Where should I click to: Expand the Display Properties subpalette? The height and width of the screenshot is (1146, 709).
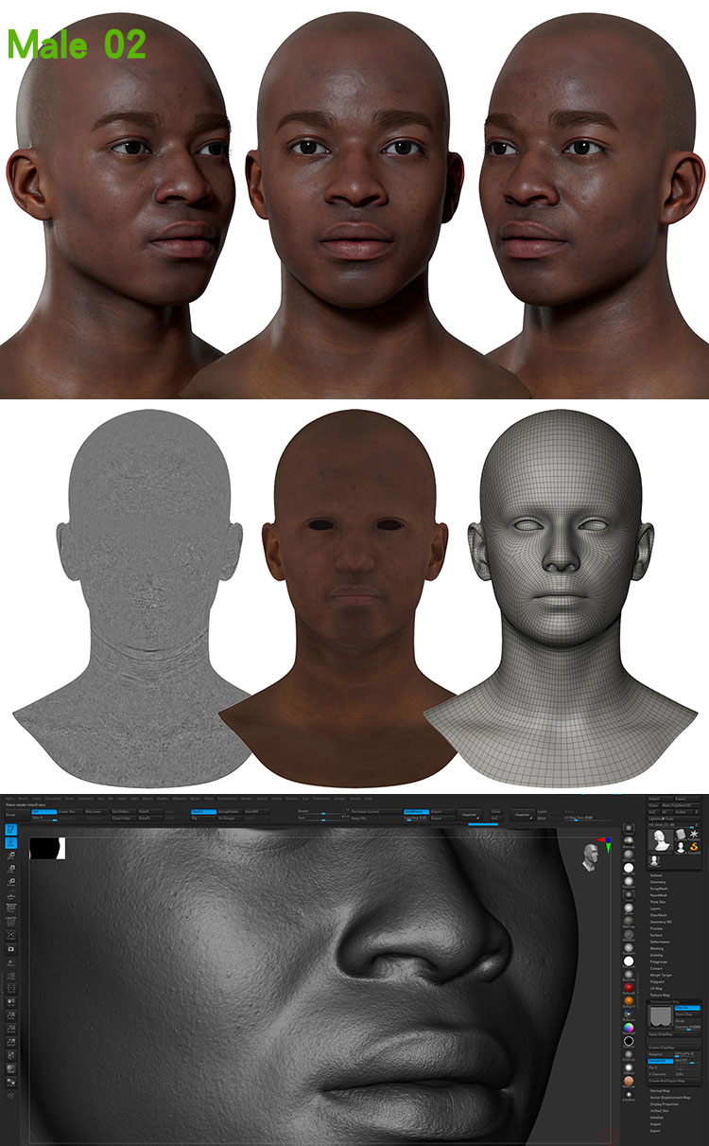coord(665,1104)
